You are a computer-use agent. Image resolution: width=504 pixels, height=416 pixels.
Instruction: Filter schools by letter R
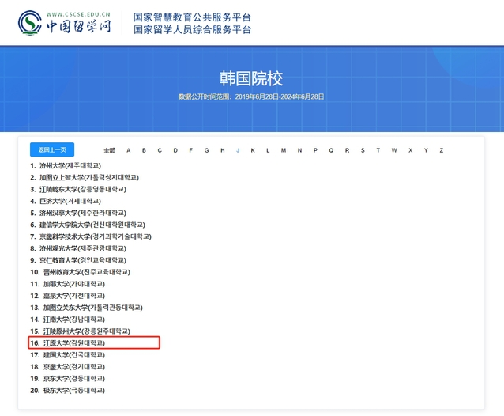pos(347,150)
